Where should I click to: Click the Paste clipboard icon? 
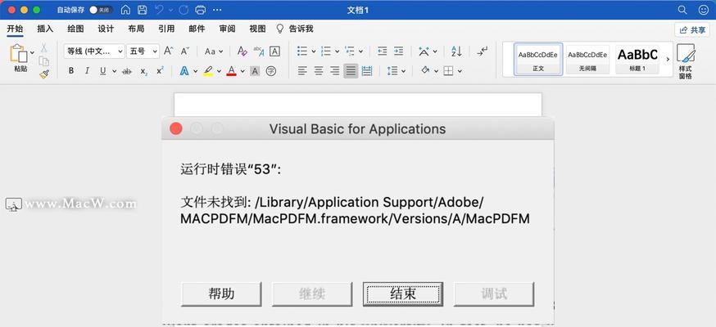click(x=18, y=54)
